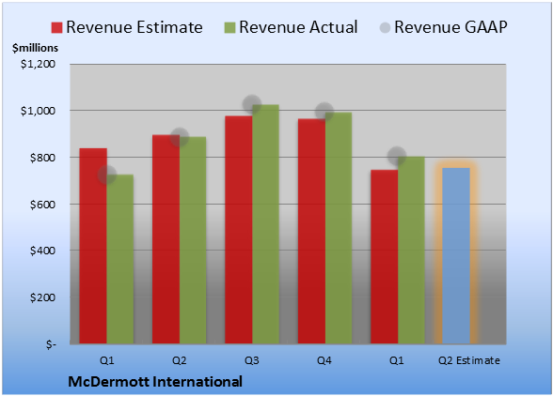This screenshot has height=396, width=553.
Task: Click the 'Q3' x-axis label
Action: point(252,360)
